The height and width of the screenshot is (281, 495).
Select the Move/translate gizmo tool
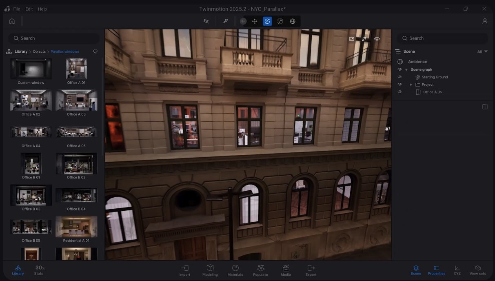[255, 21]
